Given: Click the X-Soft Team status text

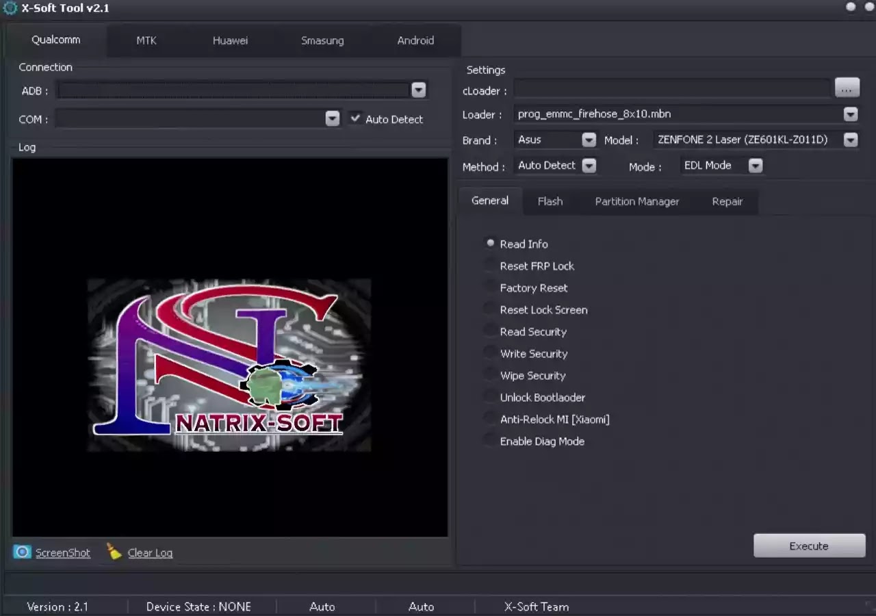Looking at the screenshot, I should coord(537,606).
